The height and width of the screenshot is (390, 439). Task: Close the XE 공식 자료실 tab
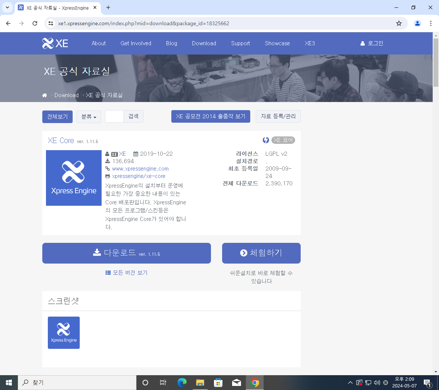click(x=95, y=7)
